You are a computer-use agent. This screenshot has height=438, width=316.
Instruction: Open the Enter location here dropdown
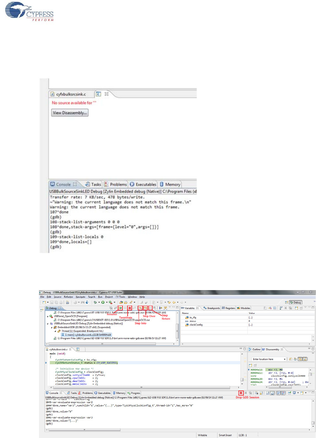284,359
